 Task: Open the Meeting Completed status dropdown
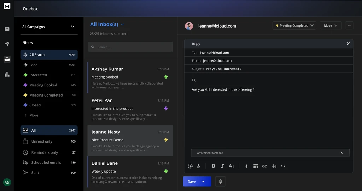coord(294,25)
